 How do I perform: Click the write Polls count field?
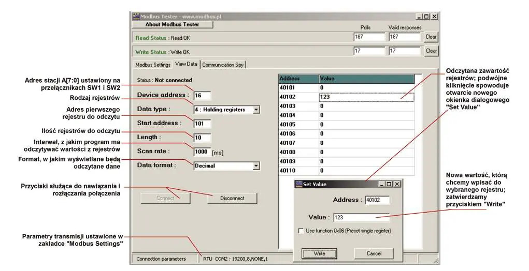[369, 51]
